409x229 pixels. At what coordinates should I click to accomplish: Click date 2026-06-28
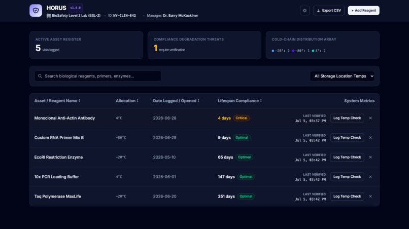(x=164, y=118)
